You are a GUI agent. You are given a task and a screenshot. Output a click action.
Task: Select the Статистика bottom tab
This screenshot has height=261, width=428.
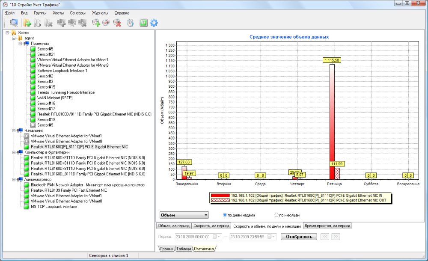tap(204, 249)
